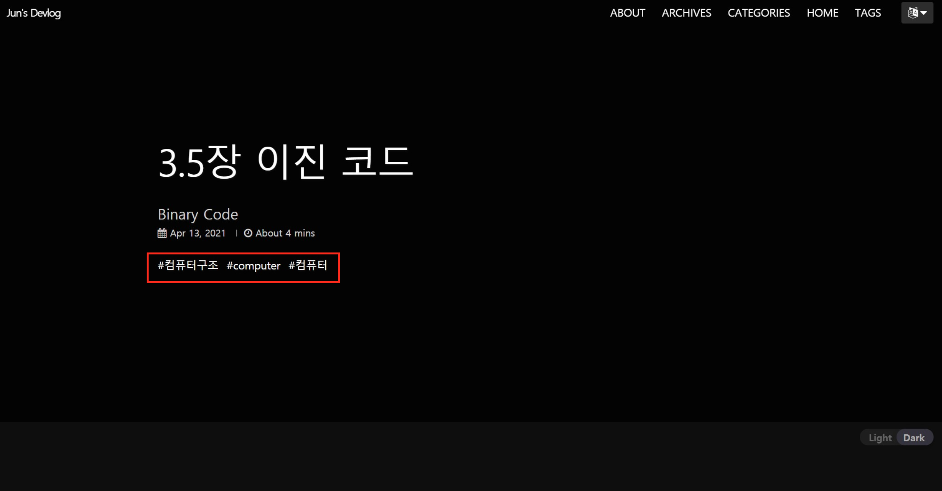Click the Binary Code subtitle

[x=197, y=214]
